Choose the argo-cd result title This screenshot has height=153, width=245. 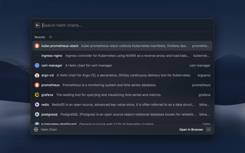point(47,75)
